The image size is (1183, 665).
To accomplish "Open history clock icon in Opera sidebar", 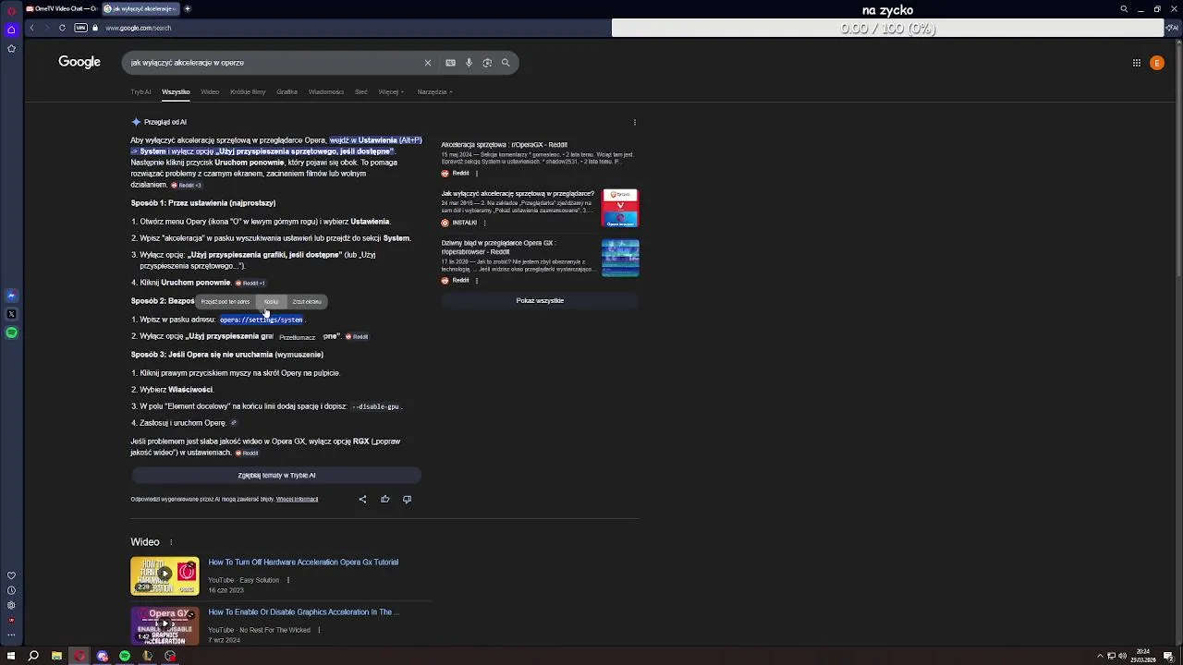I will coord(11,590).
